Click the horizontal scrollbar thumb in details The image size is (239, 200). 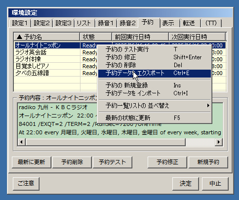coord(106,142)
